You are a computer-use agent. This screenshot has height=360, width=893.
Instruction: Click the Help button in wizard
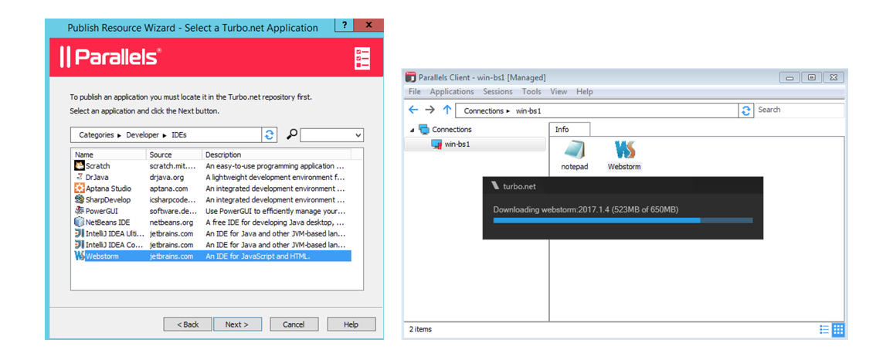[x=351, y=324]
